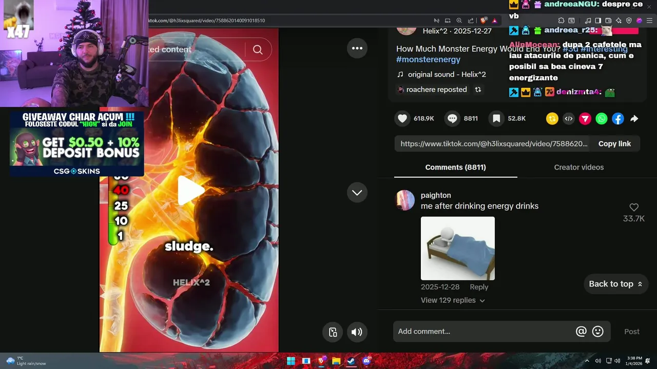Reply to paighton's comment
657x369 pixels.
[479, 287]
